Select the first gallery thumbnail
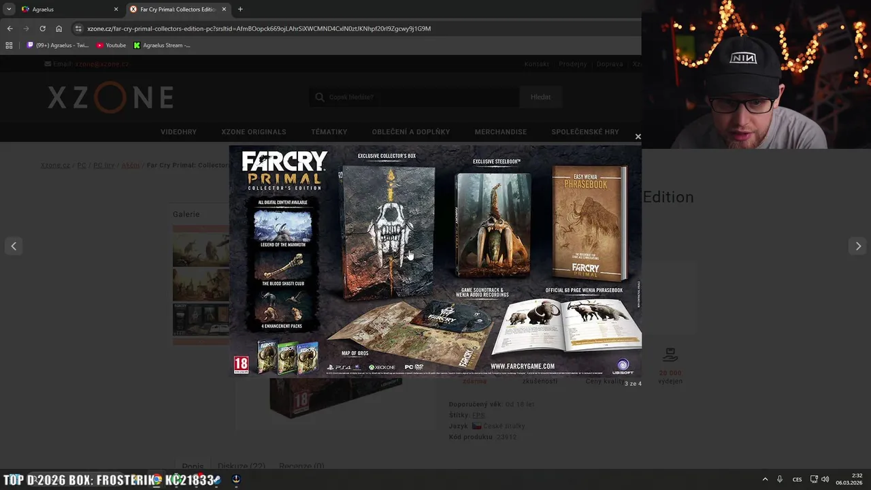The image size is (871, 490). tap(201, 248)
